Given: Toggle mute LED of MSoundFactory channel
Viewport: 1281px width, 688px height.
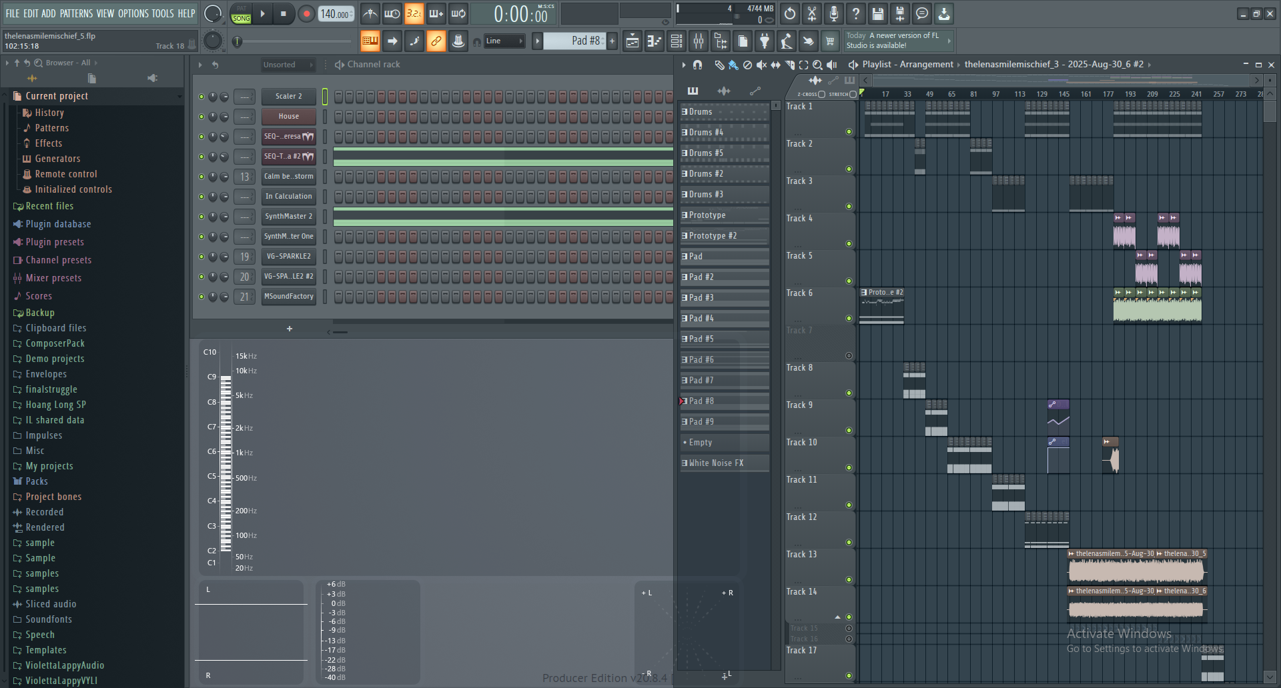Looking at the screenshot, I should pos(201,297).
